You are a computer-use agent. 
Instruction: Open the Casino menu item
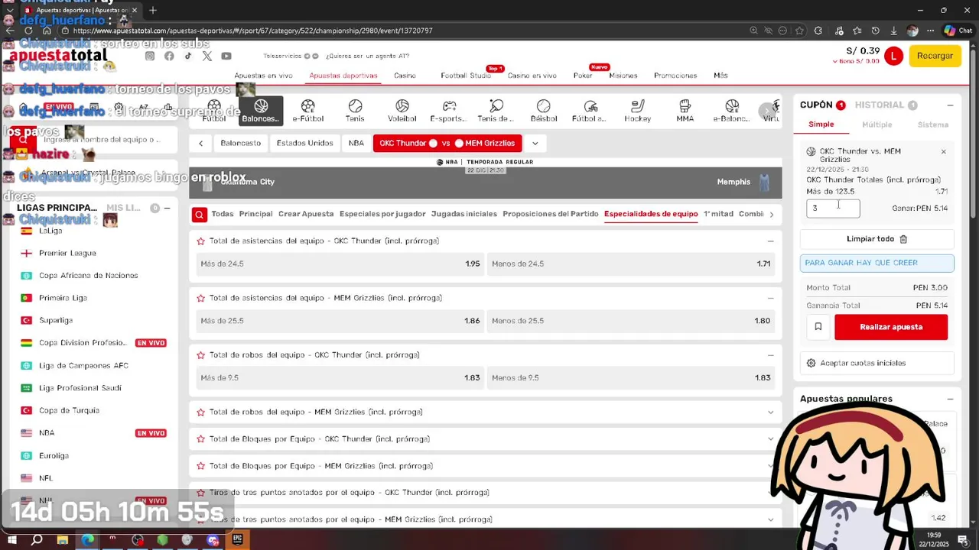405,76
